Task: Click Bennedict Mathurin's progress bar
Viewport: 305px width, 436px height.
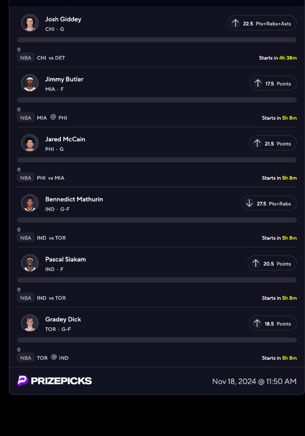Action: (157, 220)
